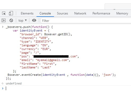
Task: Open the top JavaScript context dropdown
Action: 22,21
